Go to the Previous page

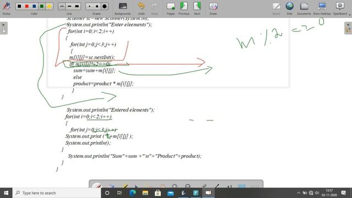coord(184,9)
